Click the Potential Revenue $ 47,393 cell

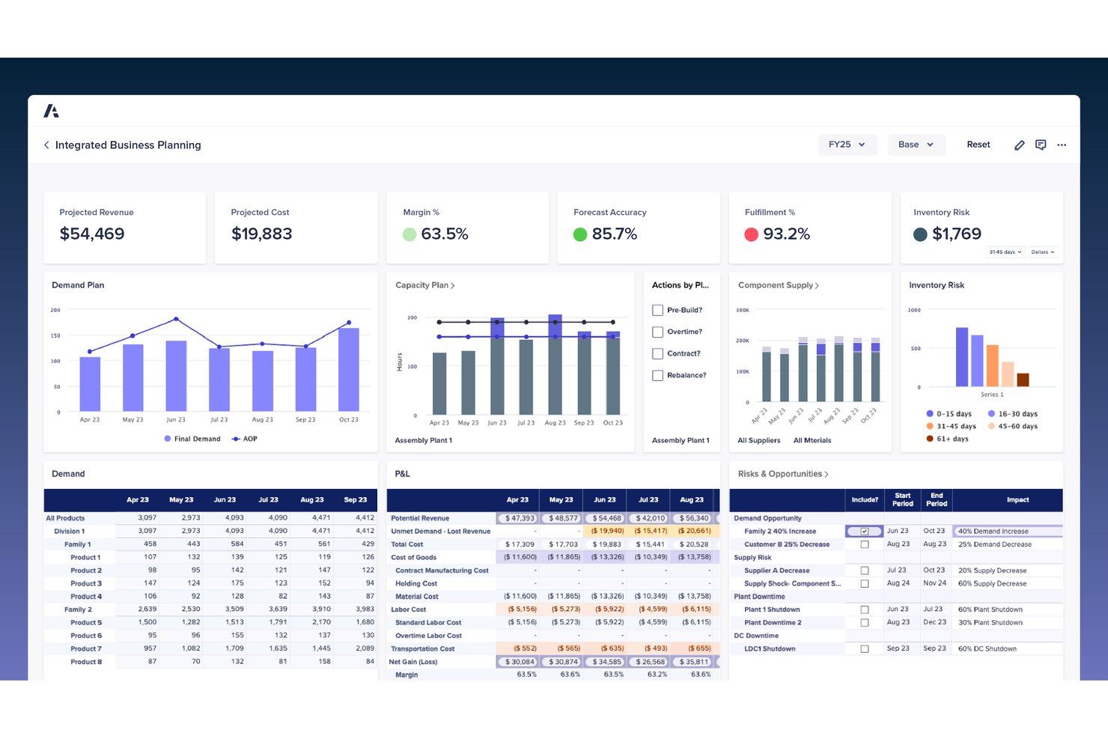pyautogui.click(x=518, y=518)
